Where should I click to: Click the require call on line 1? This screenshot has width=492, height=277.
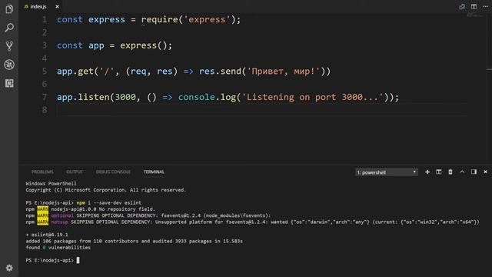point(159,19)
